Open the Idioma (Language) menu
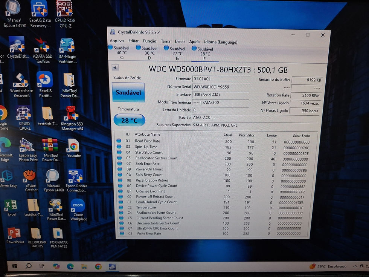 [x=221, y=42]
